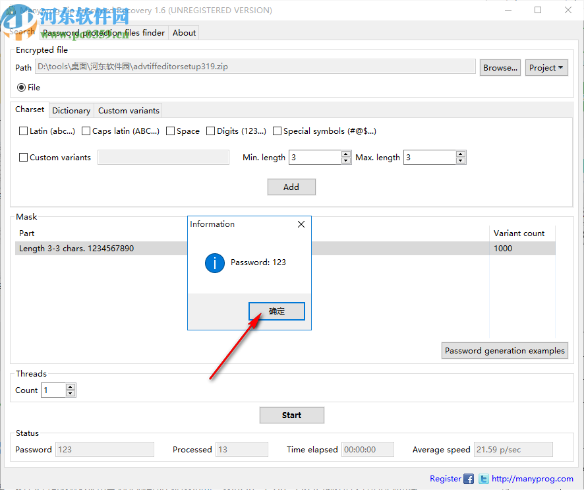
Task: Enable the Latin (abc...) checkbox
Action: [23, 131]
